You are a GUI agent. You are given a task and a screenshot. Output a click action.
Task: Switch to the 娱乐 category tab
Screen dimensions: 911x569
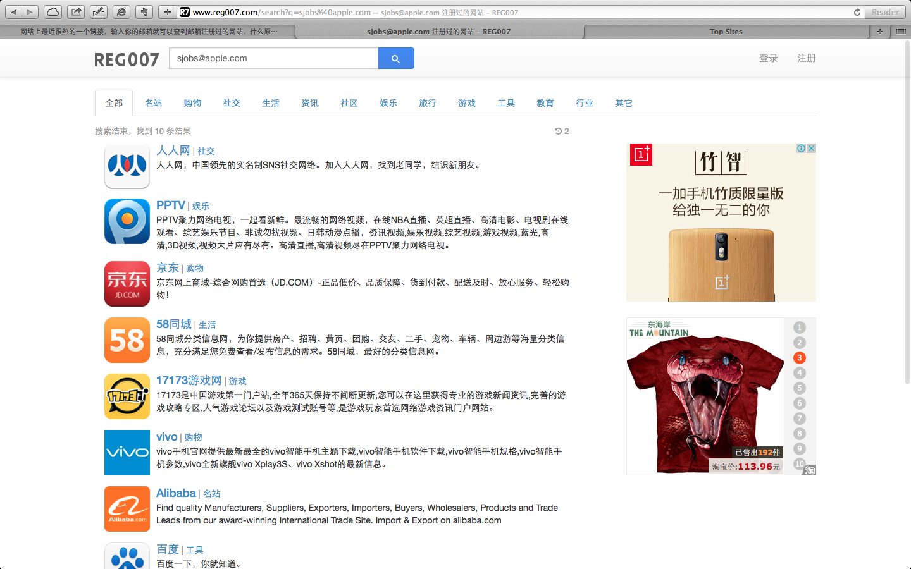point(388,102)
